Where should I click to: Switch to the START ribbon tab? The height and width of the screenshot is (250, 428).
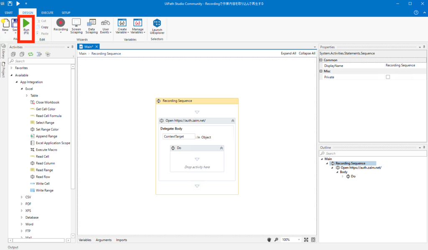click(x=8, y=13)
